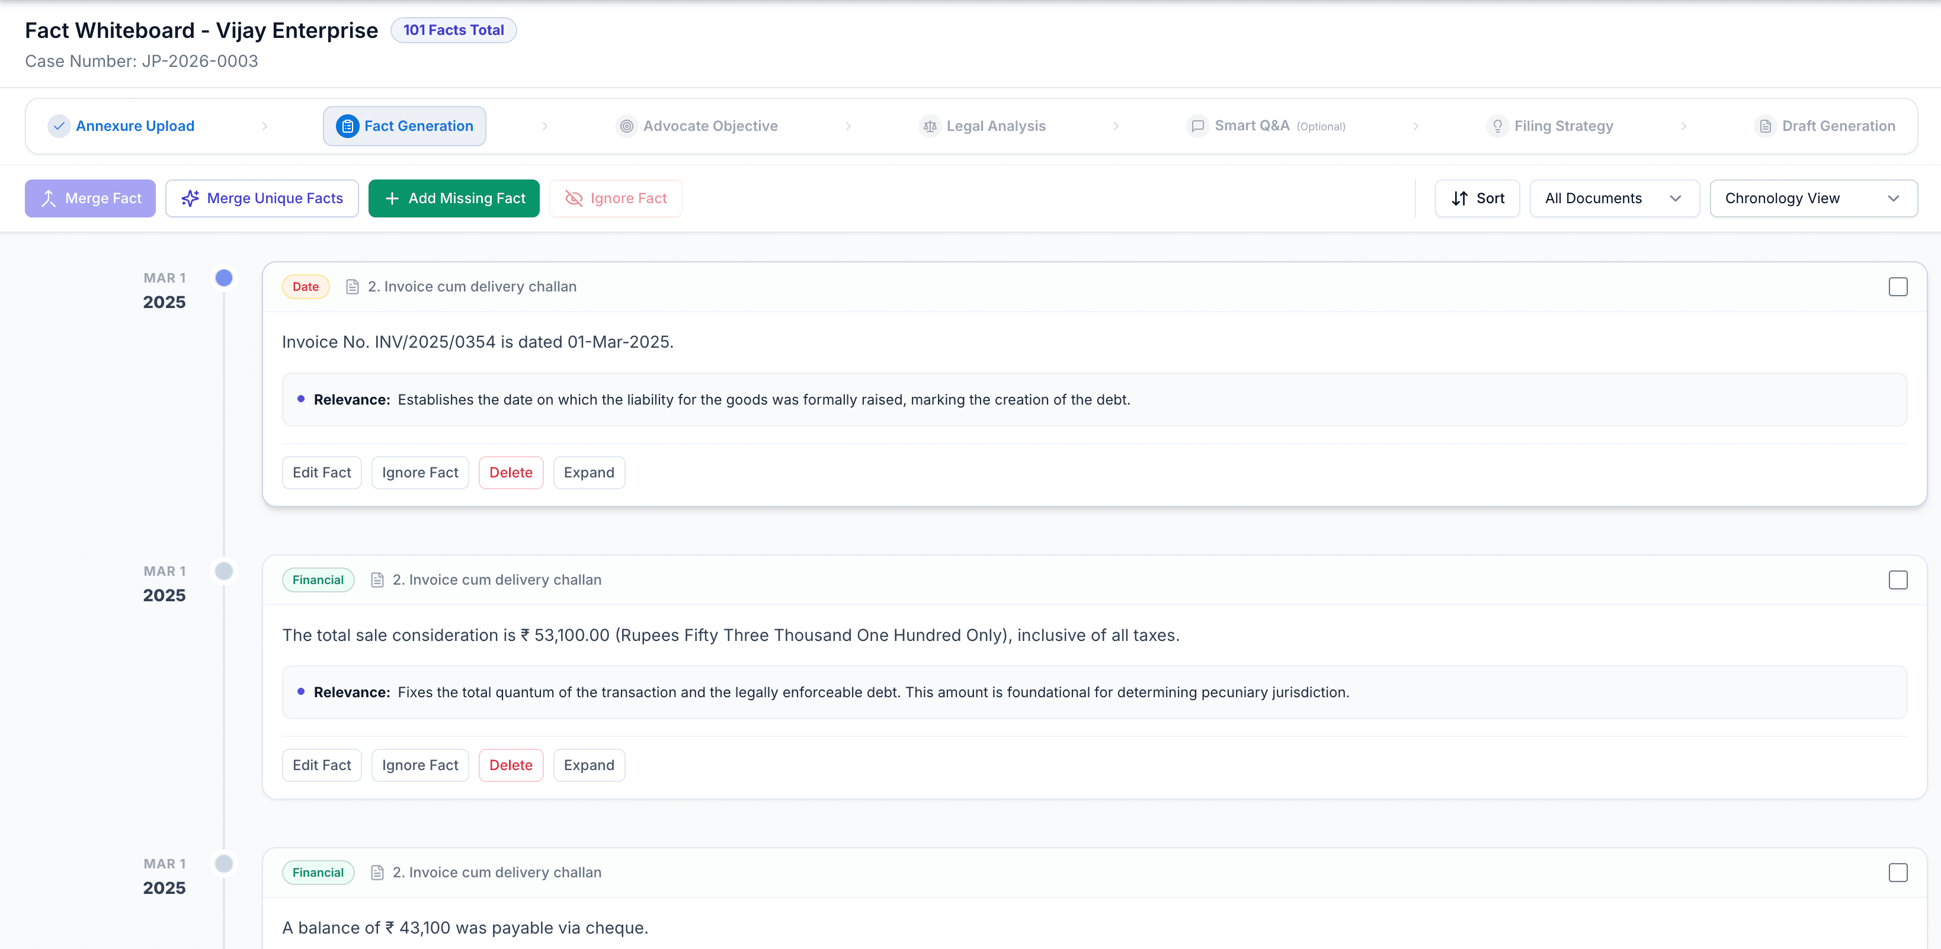Delete the Invoice No. INV/2025/0354 fact

(511, 472)
